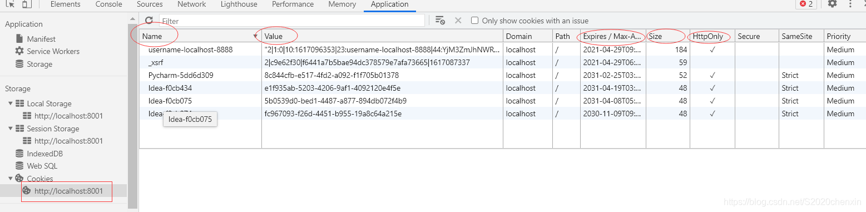
Task: Select http://localhost:8001 under Local Storage
Action: (x=68, y=116)
